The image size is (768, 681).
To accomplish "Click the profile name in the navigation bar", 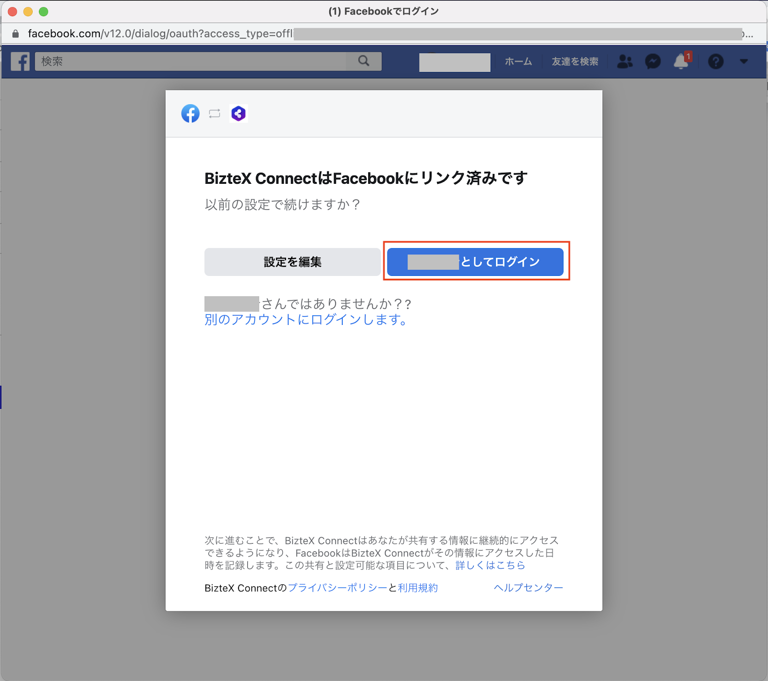I will [x=455, y=62].
